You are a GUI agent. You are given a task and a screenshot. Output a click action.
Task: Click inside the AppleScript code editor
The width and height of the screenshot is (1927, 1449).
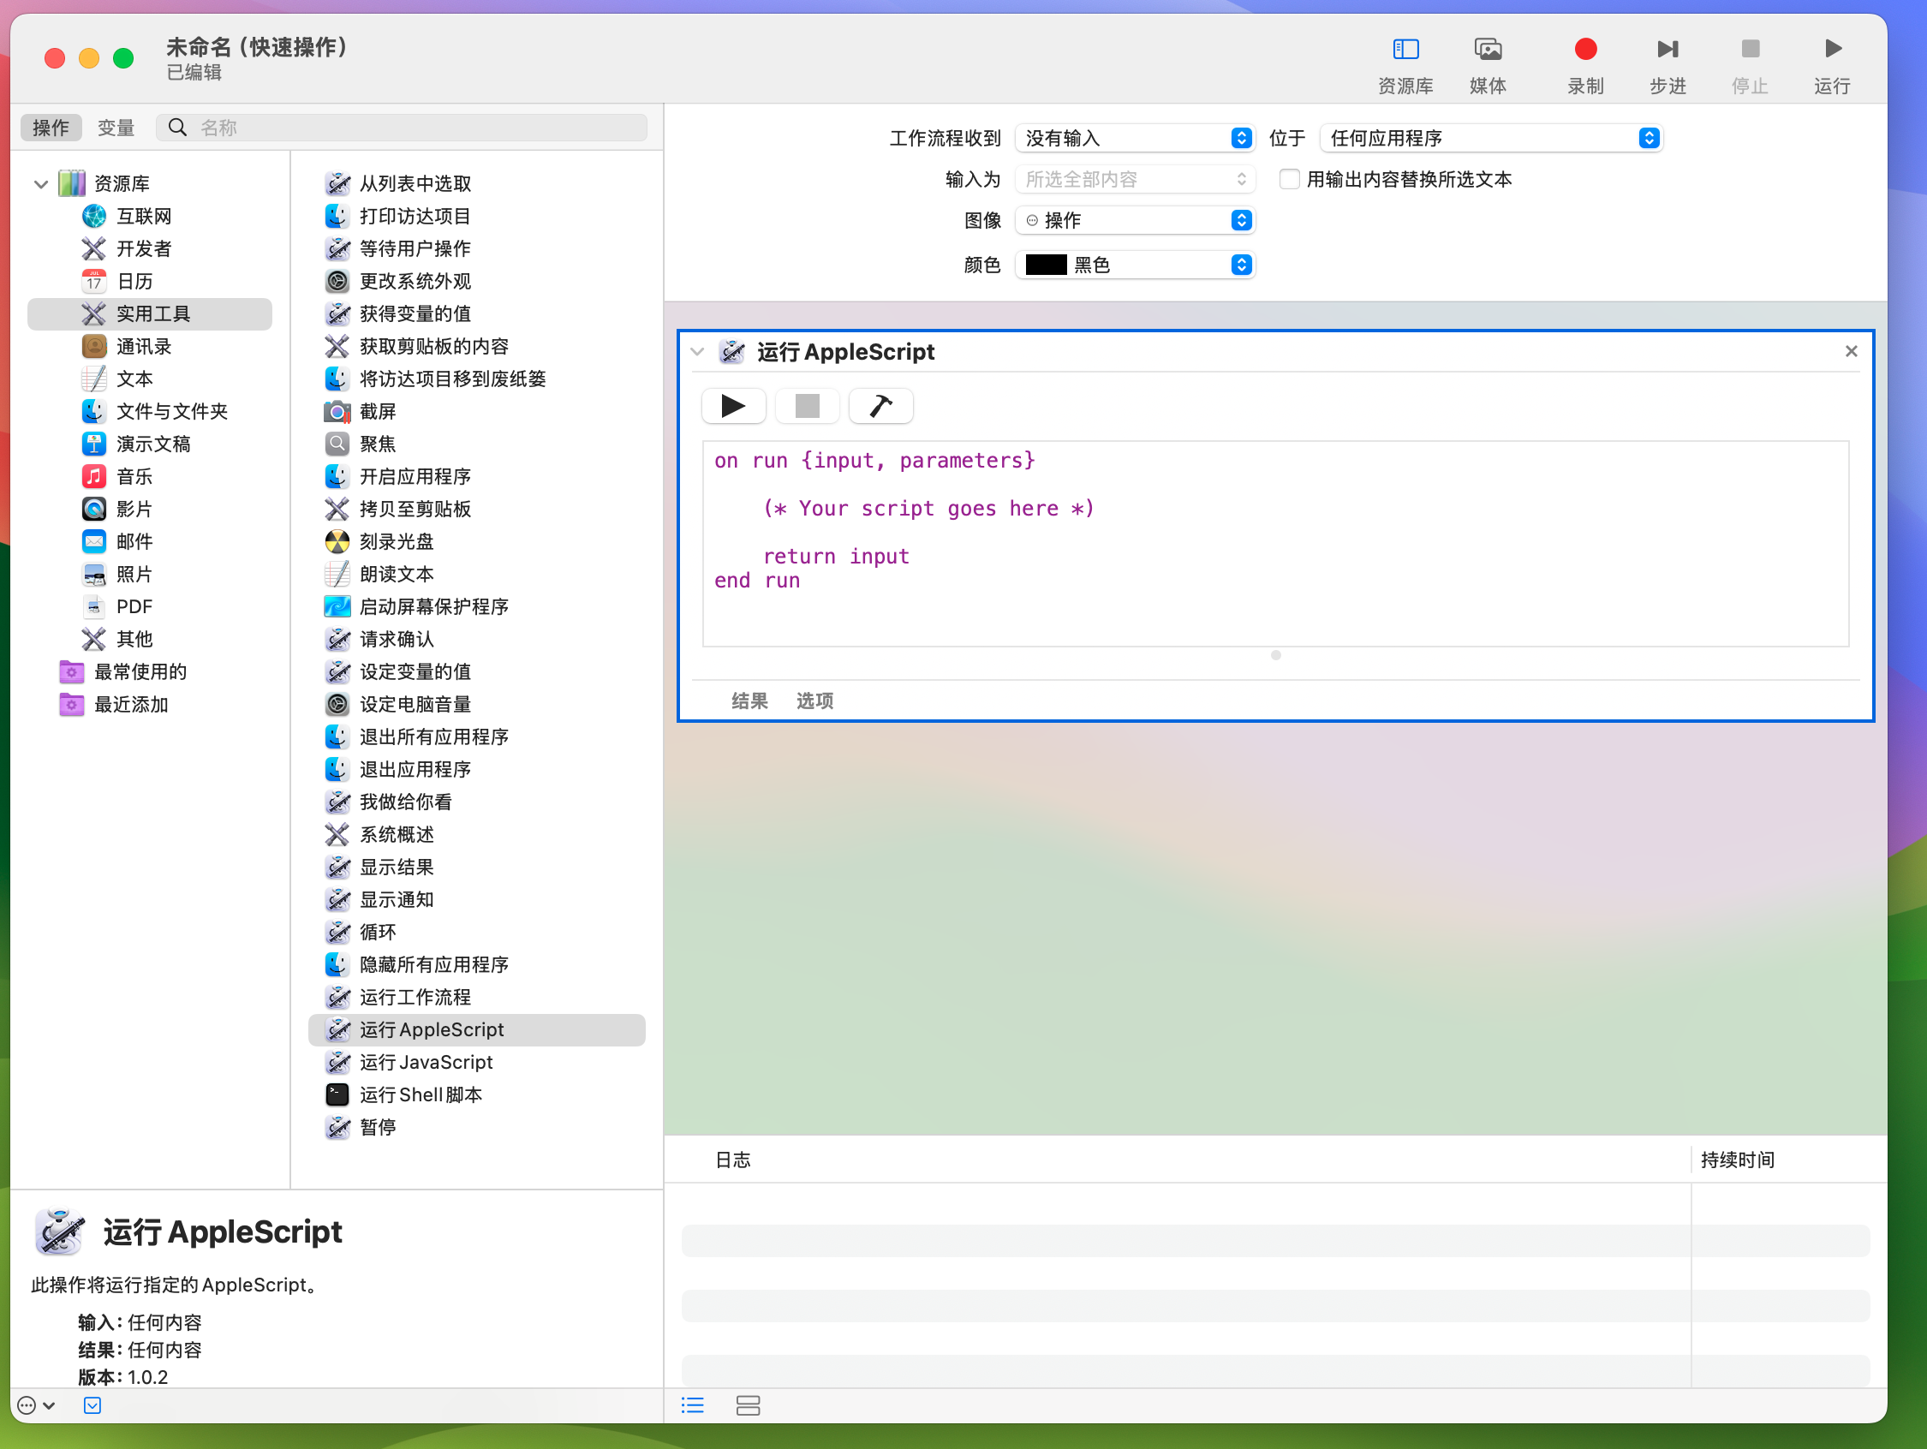click(1275, 544)
